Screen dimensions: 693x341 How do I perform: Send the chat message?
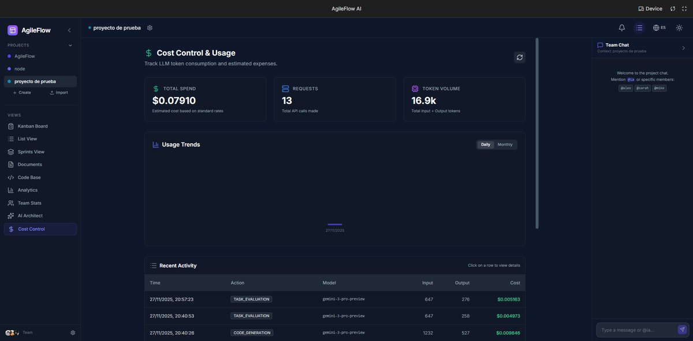pos(683,330)
